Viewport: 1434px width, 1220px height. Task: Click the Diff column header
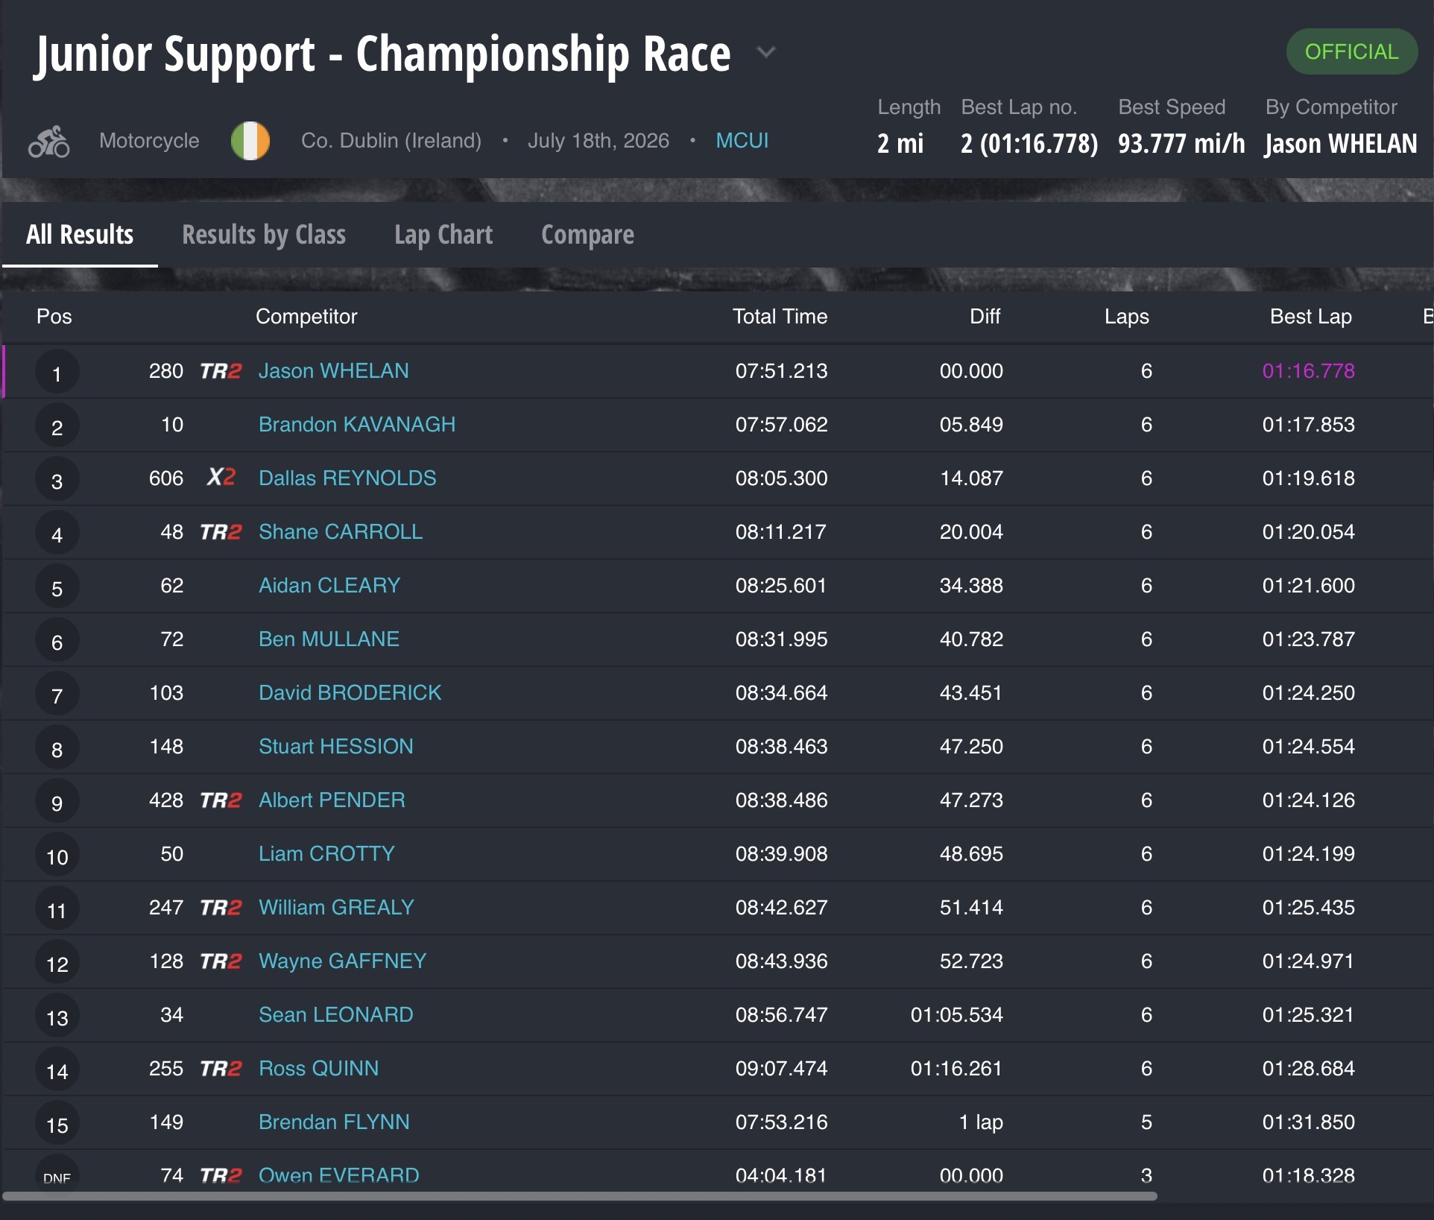click(985, 317)
